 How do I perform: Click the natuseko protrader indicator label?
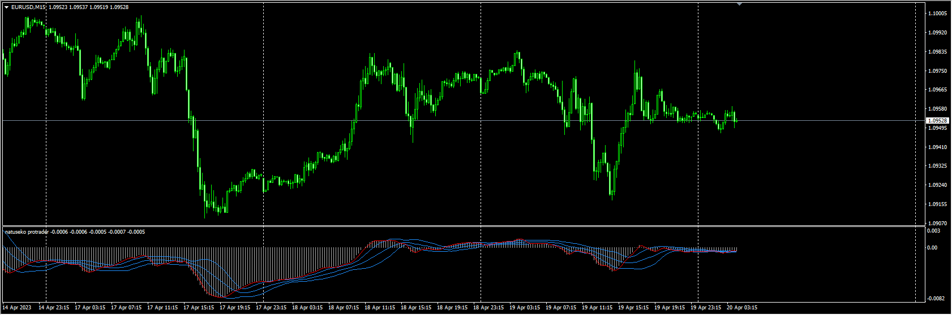(27, 232)
